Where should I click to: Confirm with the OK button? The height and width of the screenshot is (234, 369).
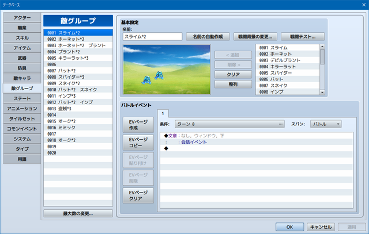pos(289,227)
